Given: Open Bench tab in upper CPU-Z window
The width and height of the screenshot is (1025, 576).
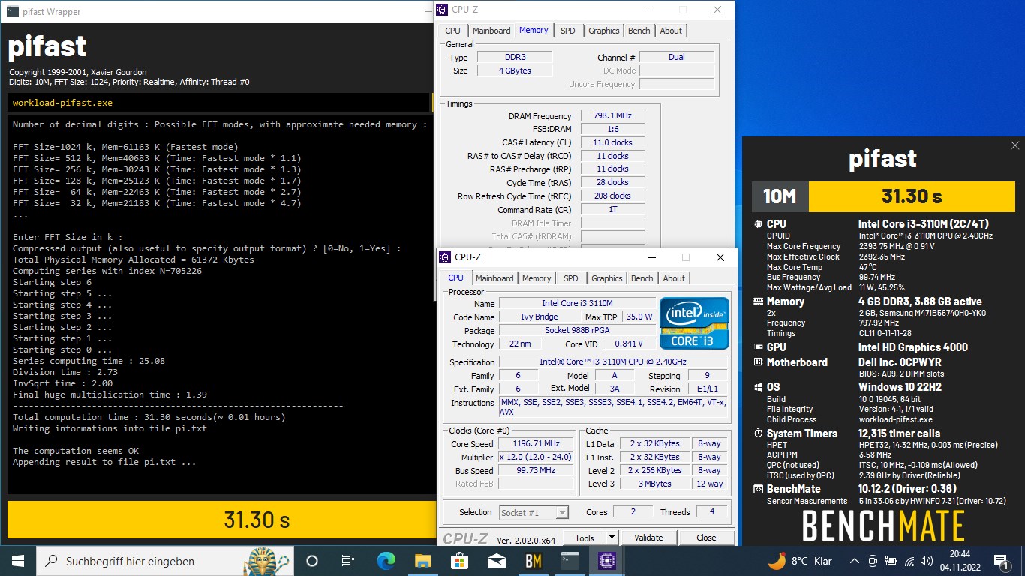Looking at the screenshot, I should (x=639, y=31).
